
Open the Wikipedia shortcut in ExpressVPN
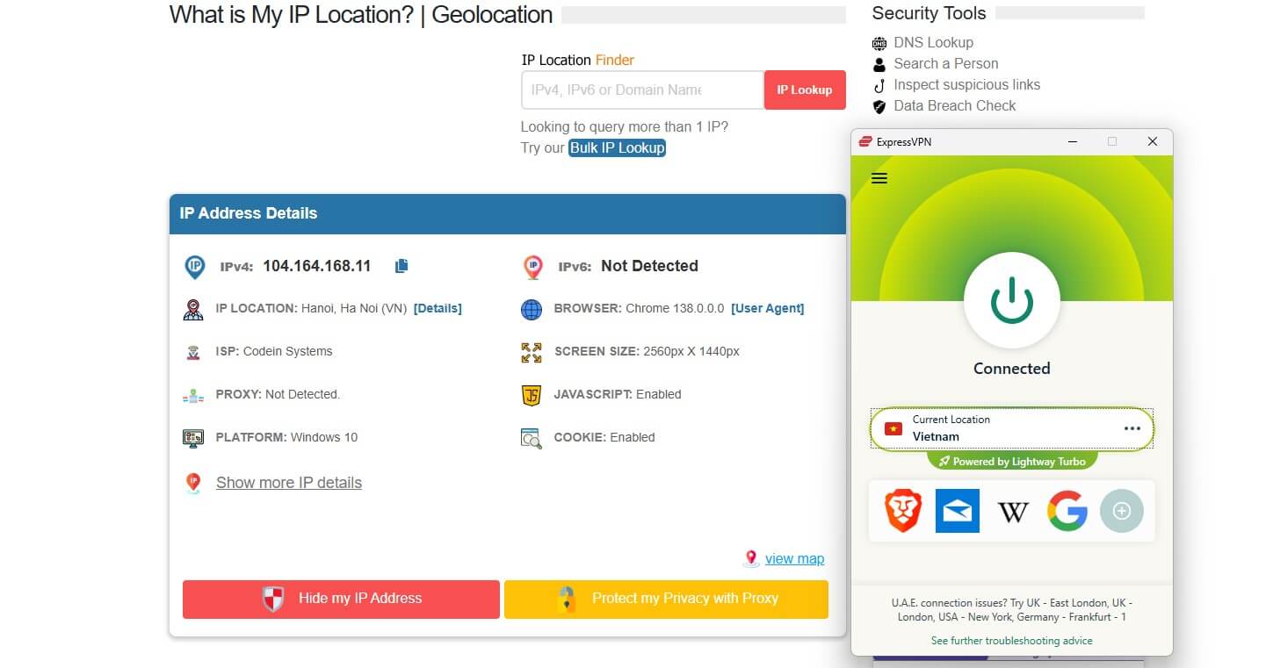pyautogui.click(x=1012, y=510)
